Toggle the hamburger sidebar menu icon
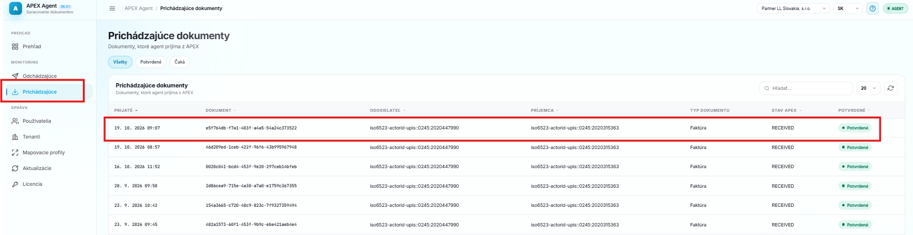 pos(112,8)
